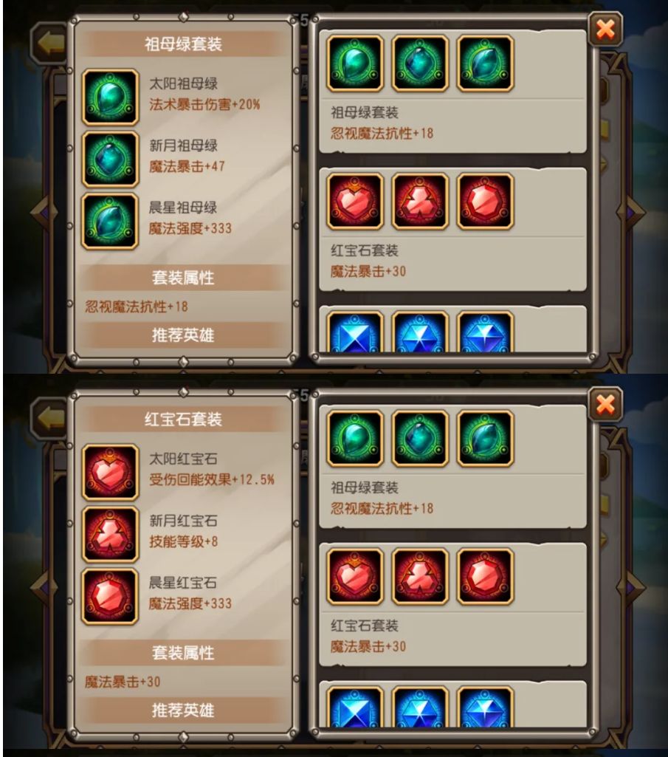Select 太阳红宝石 heart gem icon in lower detail panel
The width and height of the screenshot is (668, 757).
(110, 472)
